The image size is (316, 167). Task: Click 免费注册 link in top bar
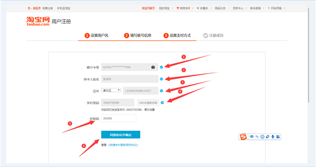tap(47, 8)
